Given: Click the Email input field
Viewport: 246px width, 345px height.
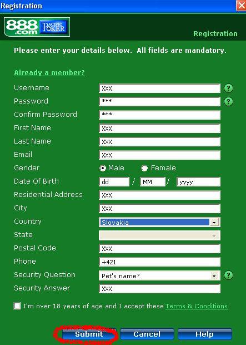Looking at the screenshot, I should click(160, 155).
